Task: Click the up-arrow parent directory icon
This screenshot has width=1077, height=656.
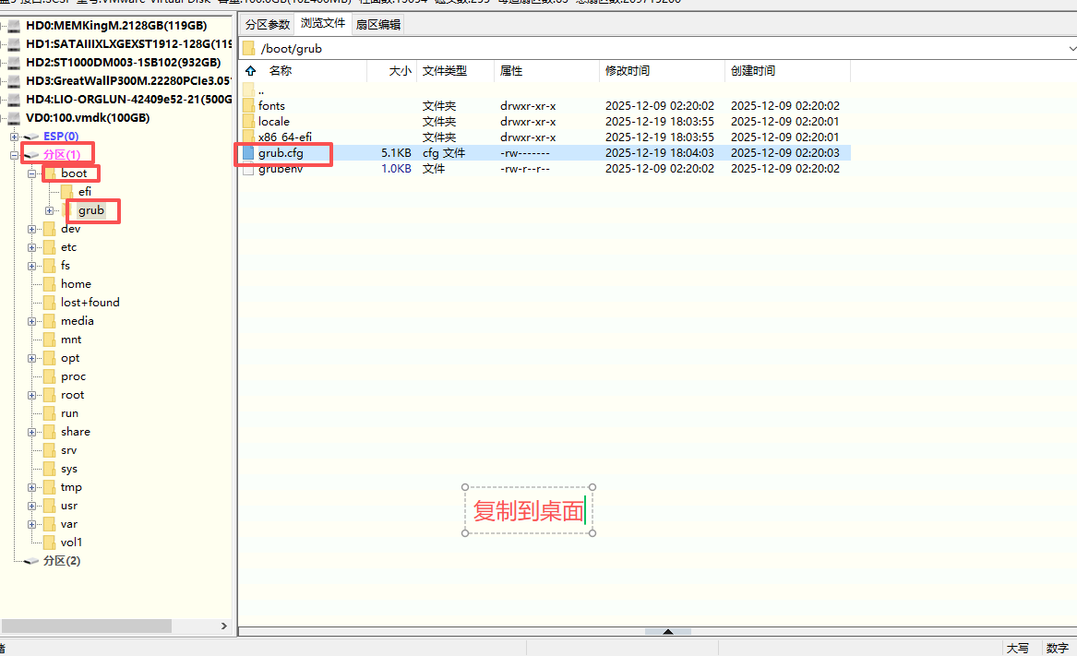Action: click(250, 71)
